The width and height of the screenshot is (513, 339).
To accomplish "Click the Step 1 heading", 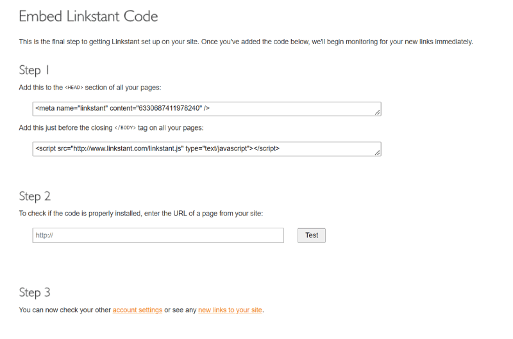I will tap(34, 70).
